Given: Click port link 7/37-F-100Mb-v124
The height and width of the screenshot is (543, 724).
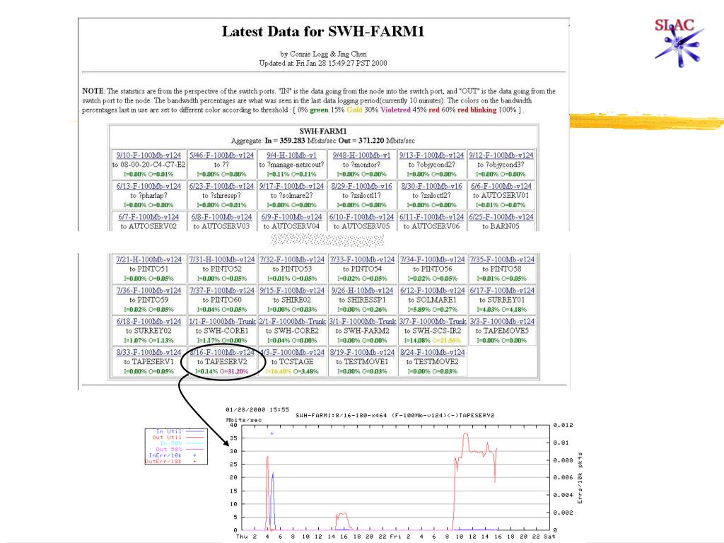Looking at the screenshot, I should coord(221,291).
